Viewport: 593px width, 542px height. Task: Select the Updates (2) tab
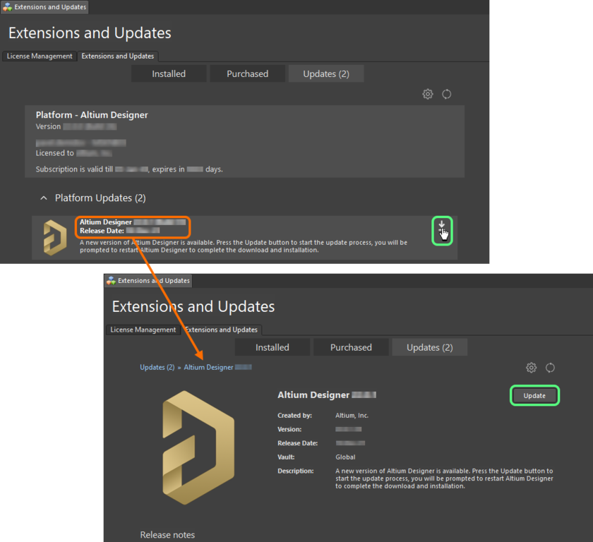[x=325, y=73]
